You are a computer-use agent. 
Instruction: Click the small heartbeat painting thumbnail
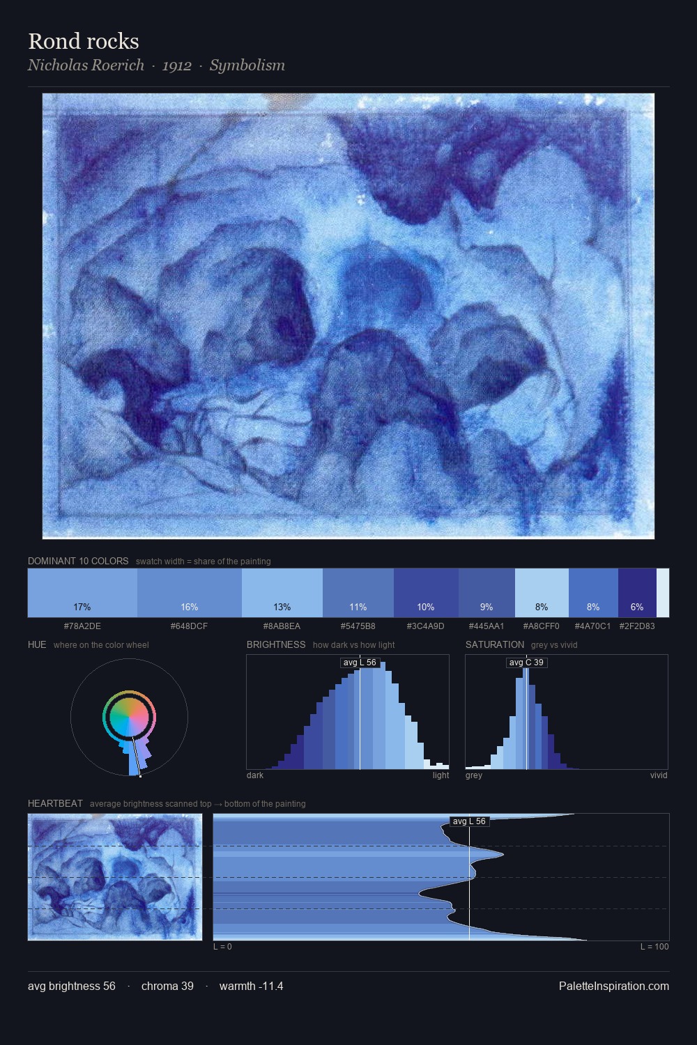pyautogui.click(x=115, y=877)
